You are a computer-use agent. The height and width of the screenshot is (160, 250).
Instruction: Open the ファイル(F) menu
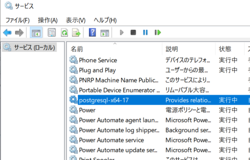[17, 20]
